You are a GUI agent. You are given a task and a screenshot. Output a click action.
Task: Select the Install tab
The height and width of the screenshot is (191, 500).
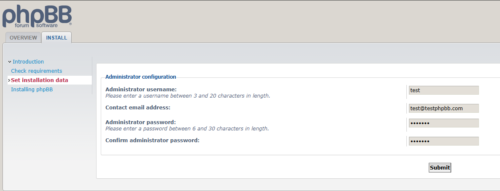[x=56, y=38]
